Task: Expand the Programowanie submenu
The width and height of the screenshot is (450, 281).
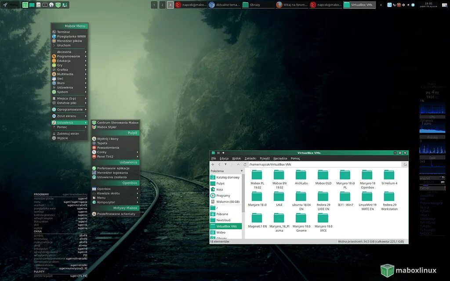Action: point(69,56)
